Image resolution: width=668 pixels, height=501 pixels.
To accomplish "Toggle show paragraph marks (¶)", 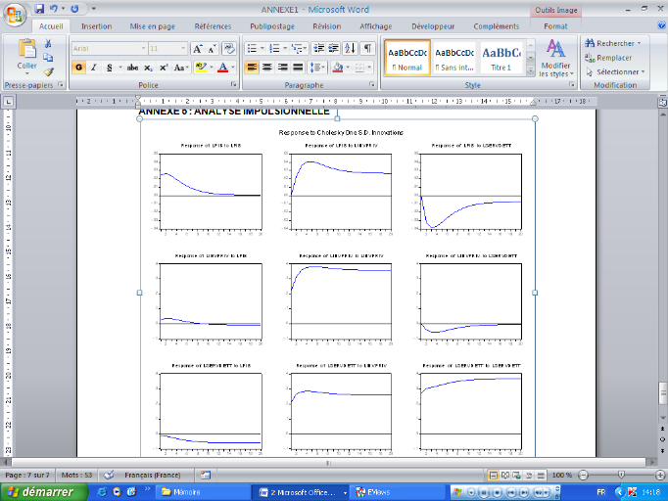I will click(x=368, y=48).
